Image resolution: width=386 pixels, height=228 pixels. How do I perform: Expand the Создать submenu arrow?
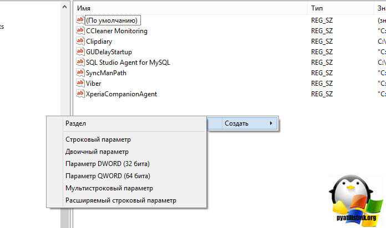pyautogui.click(x=271, y=123)
